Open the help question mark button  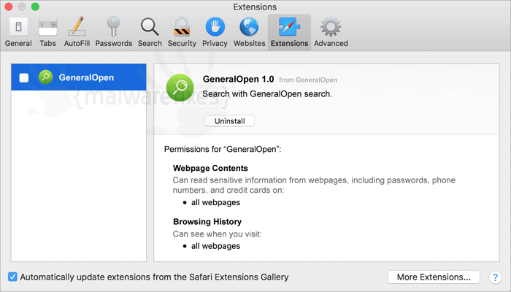point(495,277)
